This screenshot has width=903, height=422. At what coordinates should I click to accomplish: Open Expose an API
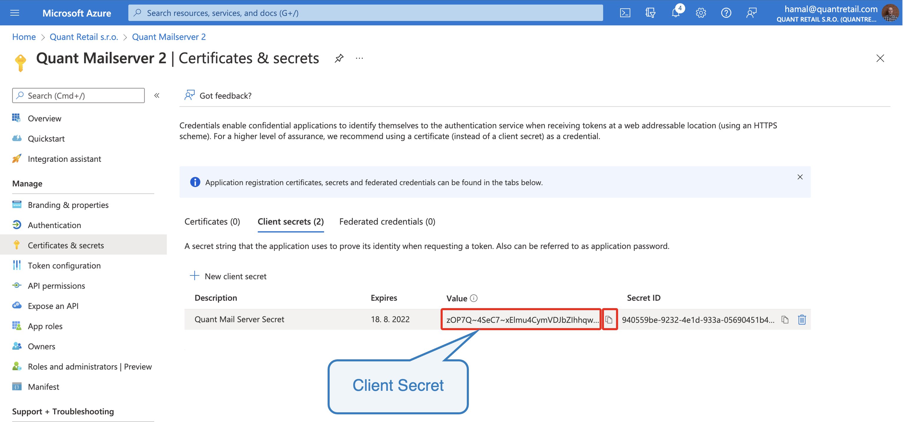point(53,306)
